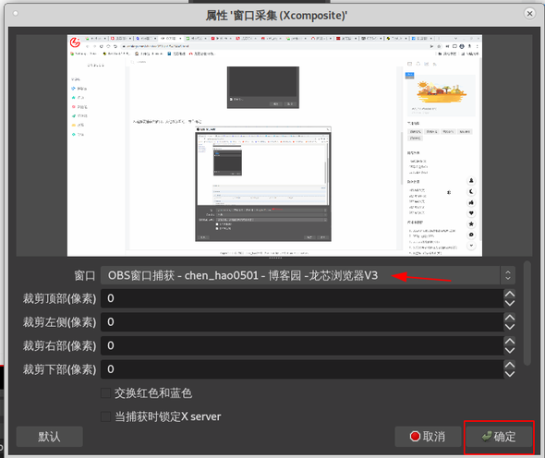Image resolution: width=545 pixels, height=458 pixels.
Task: Click the green arrow icon on 确定
Action: [x=487, y=437]
